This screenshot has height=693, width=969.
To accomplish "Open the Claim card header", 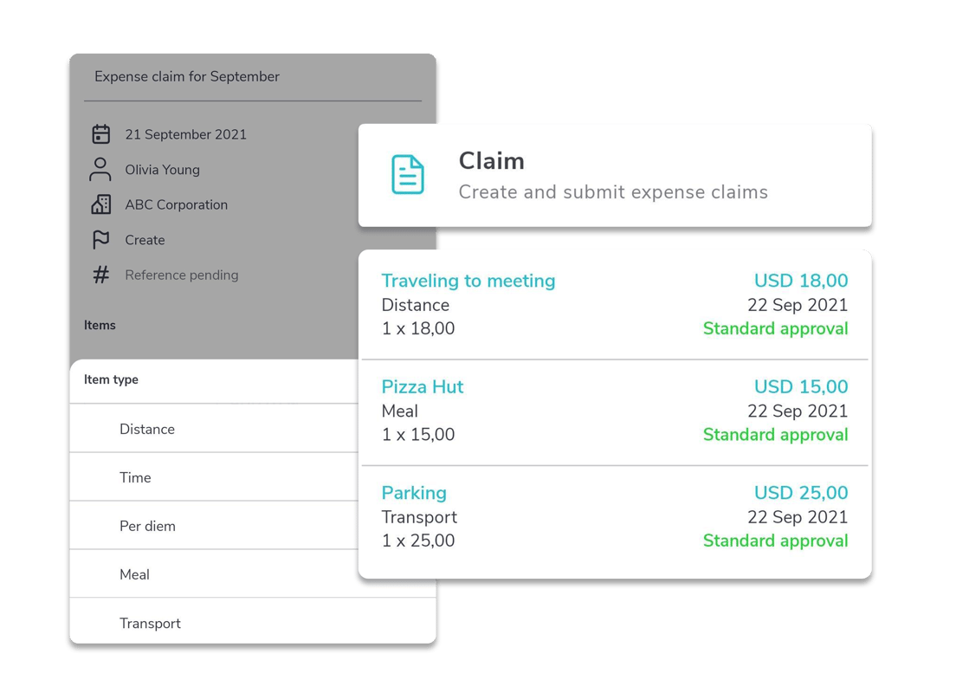I will tap(492, 160).
